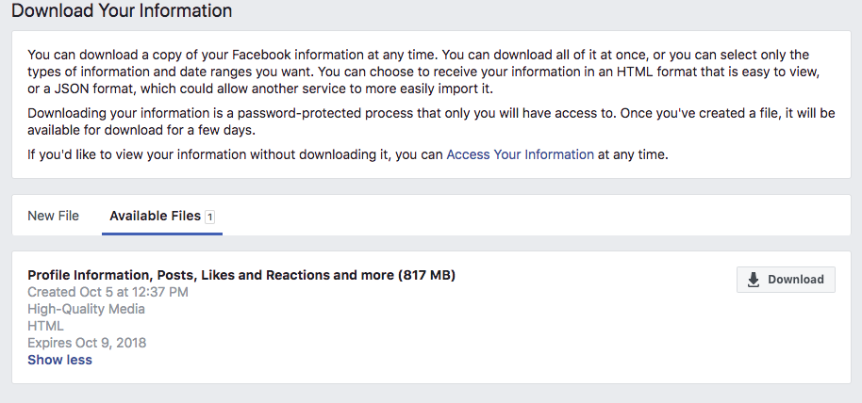Collapse file details with Show less
The height and width of the screenshot is (403, 862).
(x=59, y=360)
